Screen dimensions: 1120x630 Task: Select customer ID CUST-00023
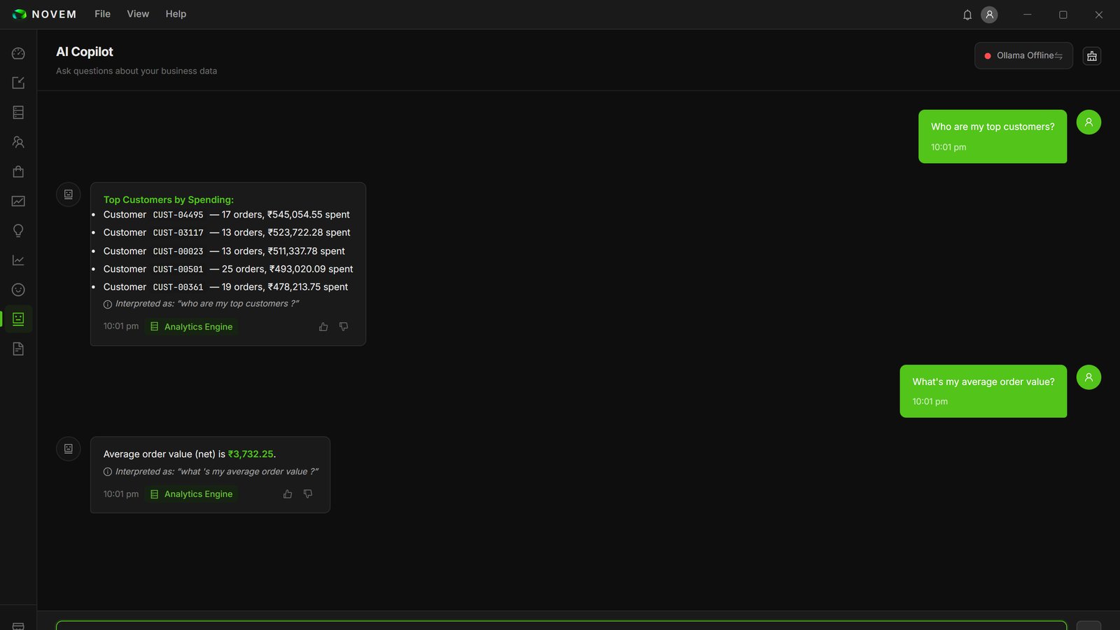point(178,251)
